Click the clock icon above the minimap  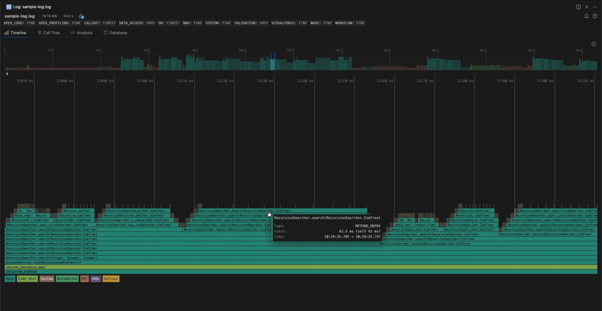click(x=593, y=44)
